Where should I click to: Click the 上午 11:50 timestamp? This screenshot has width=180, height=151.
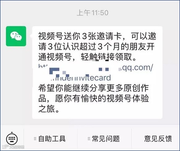pos(93,13)
